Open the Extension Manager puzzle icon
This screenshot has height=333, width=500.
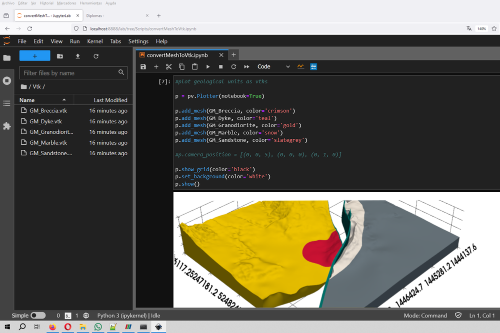pos(6,126)
